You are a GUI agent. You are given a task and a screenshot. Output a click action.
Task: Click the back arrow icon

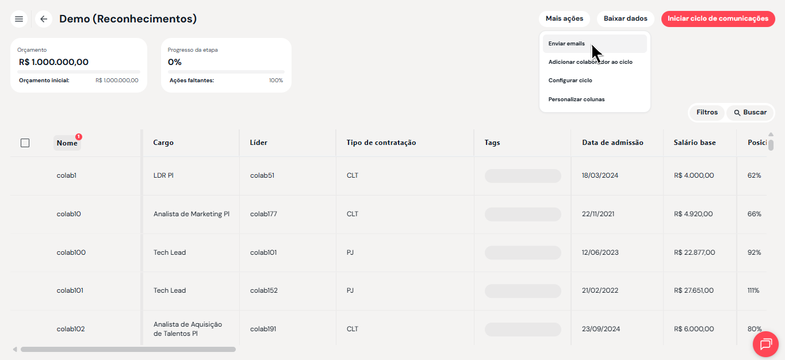(x=44, y=19)
